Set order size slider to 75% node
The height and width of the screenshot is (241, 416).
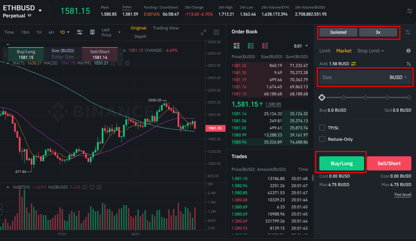[x=387, y=97]
